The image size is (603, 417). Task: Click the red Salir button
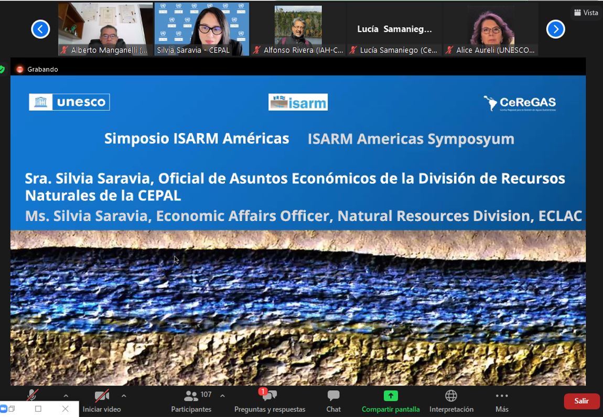(x=582, y=401)
